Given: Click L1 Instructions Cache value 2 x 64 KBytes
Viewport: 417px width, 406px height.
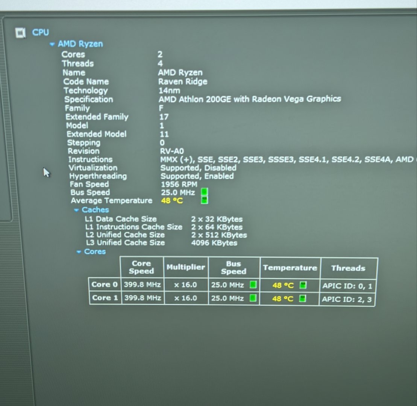Looking at the screenshot, I should (217, 227).
